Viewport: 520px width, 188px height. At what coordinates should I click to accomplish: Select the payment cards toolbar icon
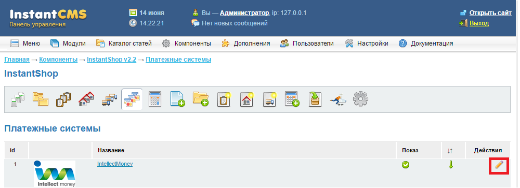point(132,99)
